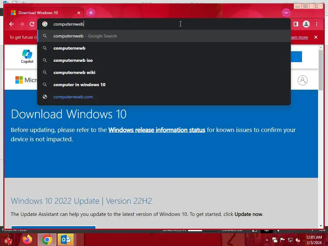This screenshot has width=328, height=246.
Task: Open the Chrome three-dot menu
Action: (x=316, y=24)
